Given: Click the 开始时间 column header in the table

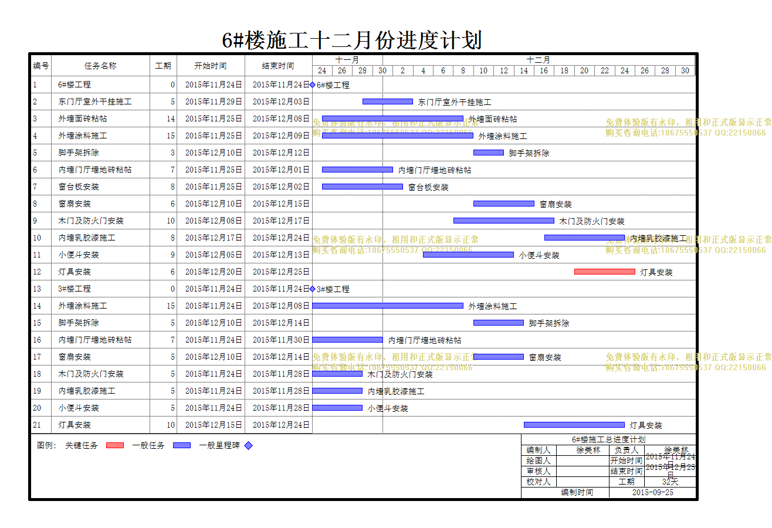Looking at the screenshot, I should [211, 66].
